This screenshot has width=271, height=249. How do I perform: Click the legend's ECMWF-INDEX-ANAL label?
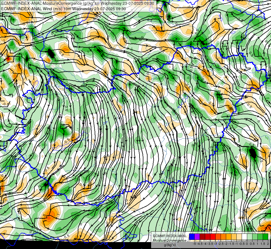[x=170, y=236]
